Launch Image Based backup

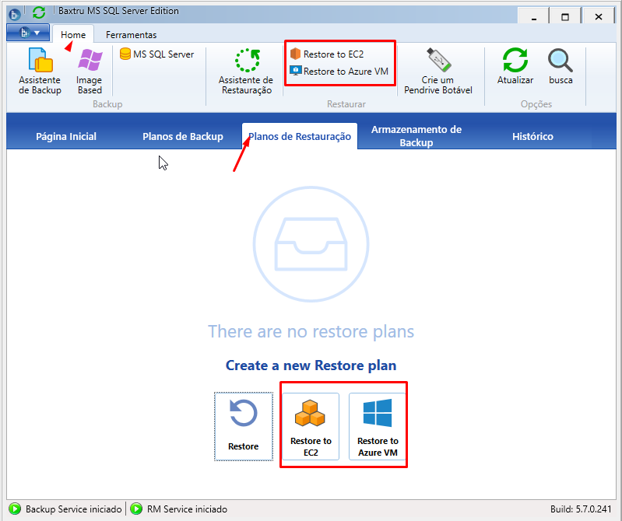pos(90,72)
